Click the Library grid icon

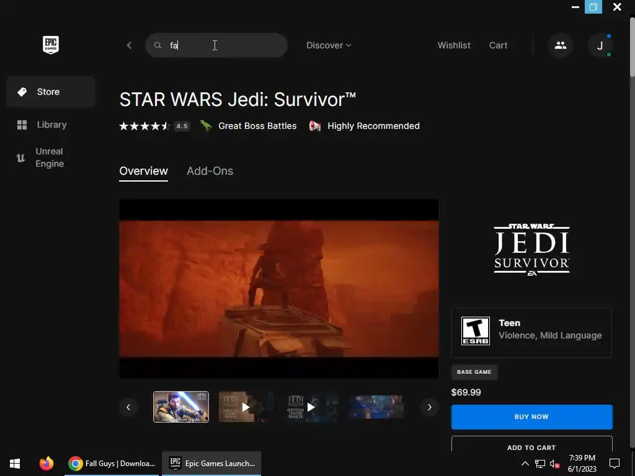[22, 125]
